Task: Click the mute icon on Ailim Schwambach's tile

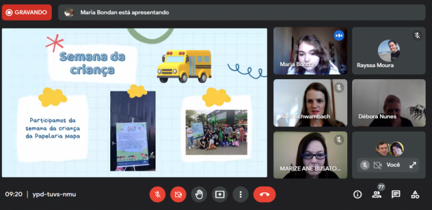Action: pos(339,88)
